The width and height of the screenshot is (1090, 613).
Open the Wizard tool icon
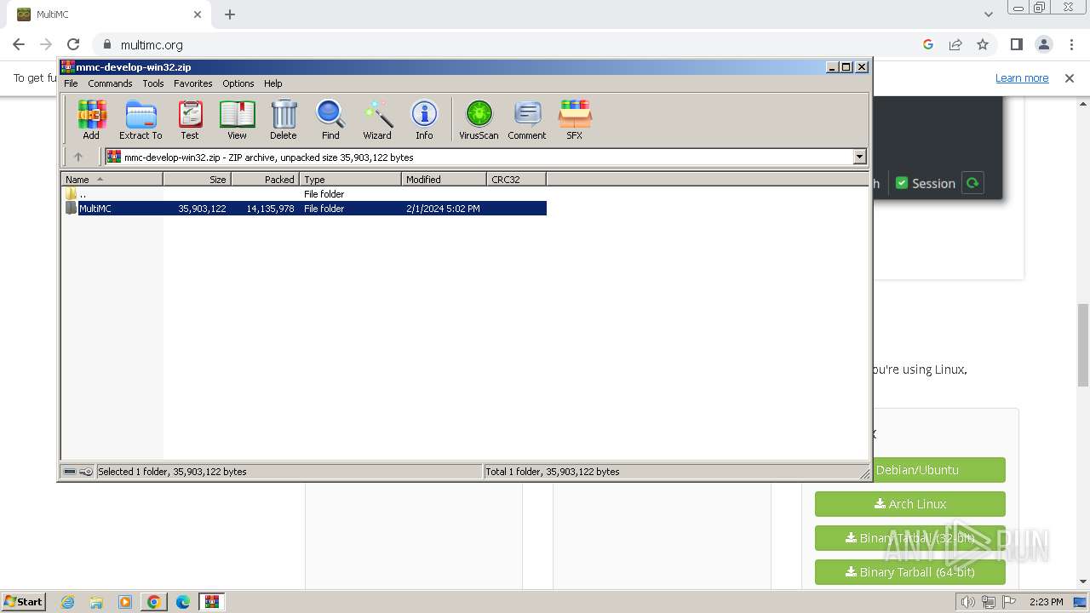tap(377, 119)
